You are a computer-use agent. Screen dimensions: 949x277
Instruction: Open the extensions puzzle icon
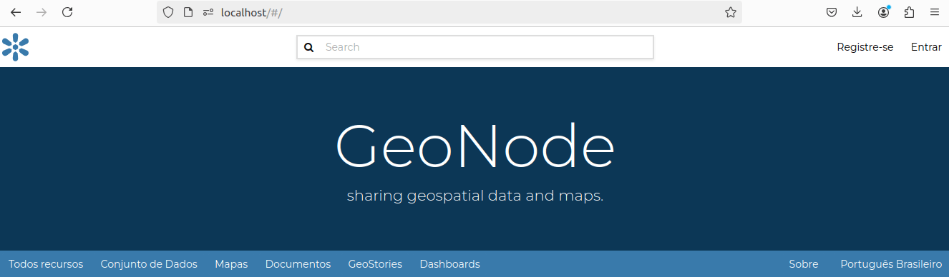[x=909, y=12]
